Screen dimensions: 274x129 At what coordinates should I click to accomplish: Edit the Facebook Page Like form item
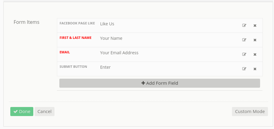click(x=244, y=25)
